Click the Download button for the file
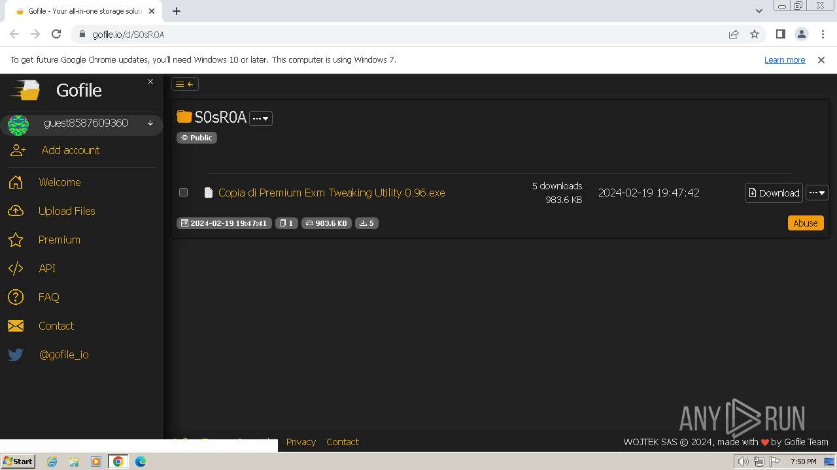Image resolution: width=837 pixels, height=470 pixels. click(774, 193)
